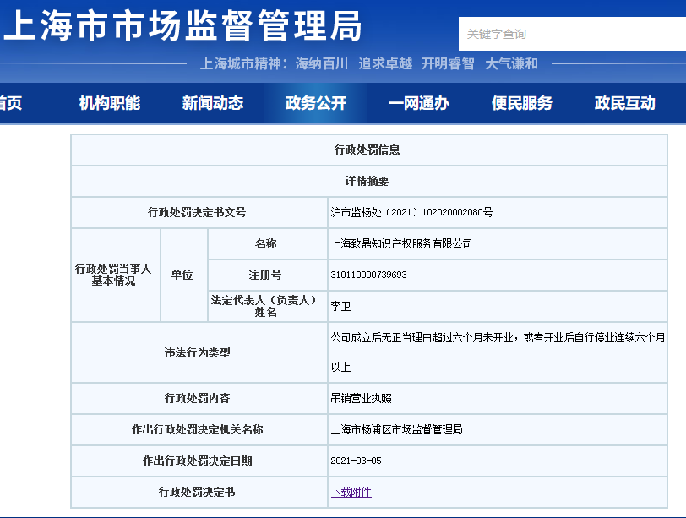Select authority name 上海市杨浦区市场监督管理局

(397, 429)
